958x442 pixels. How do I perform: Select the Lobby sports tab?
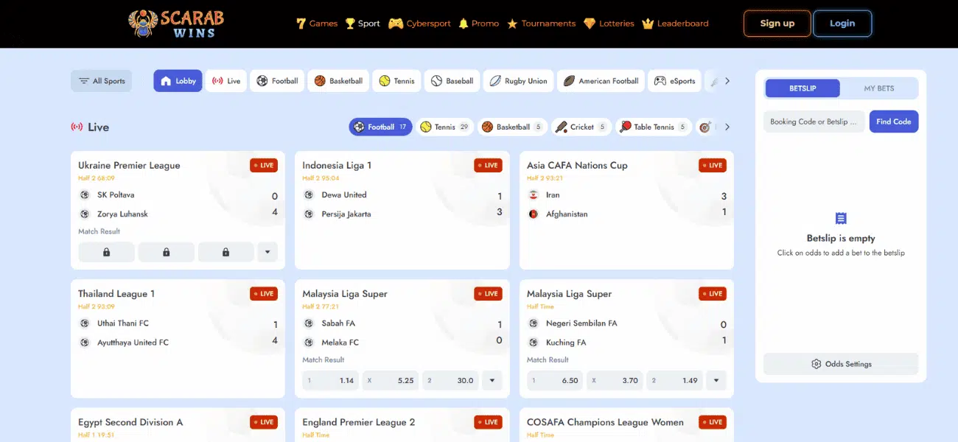click(x=178, y=81)
